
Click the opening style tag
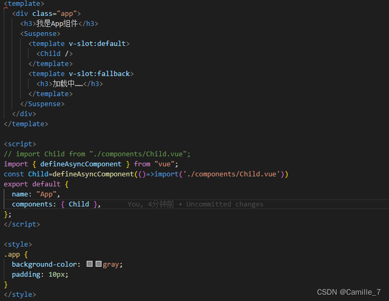tap(18, 244)
